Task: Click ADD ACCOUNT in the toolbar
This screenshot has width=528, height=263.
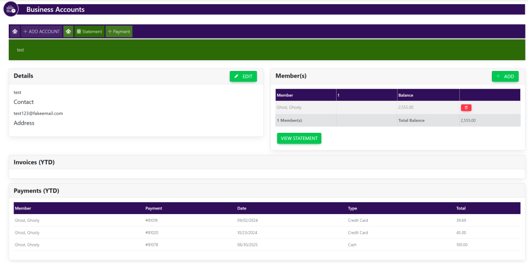Action: (x=41, y=31)
